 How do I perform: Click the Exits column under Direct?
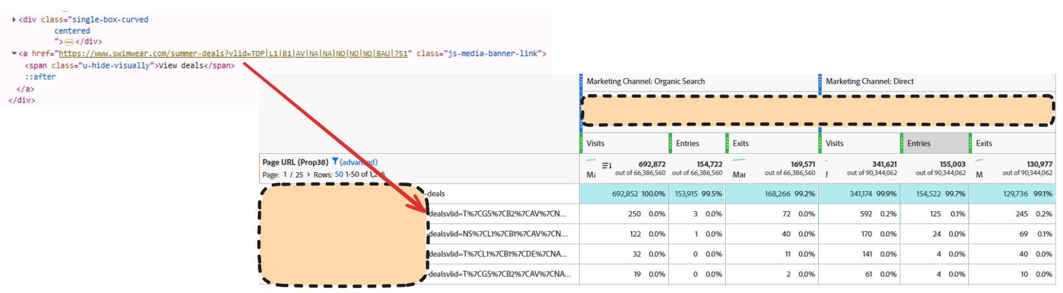click(1012, 143)
